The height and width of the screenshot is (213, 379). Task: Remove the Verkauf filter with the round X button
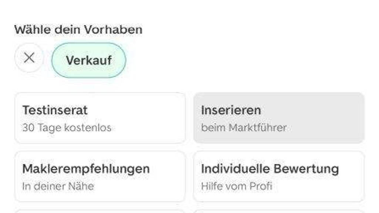pos(29,58)
